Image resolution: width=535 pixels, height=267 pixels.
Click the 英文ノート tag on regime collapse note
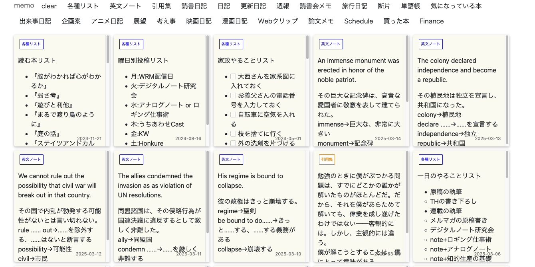coord(231,159)
